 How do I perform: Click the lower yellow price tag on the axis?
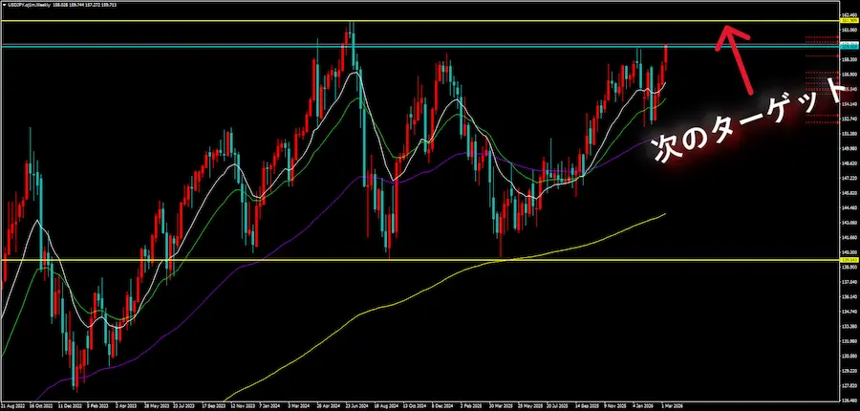click(847, 259)
